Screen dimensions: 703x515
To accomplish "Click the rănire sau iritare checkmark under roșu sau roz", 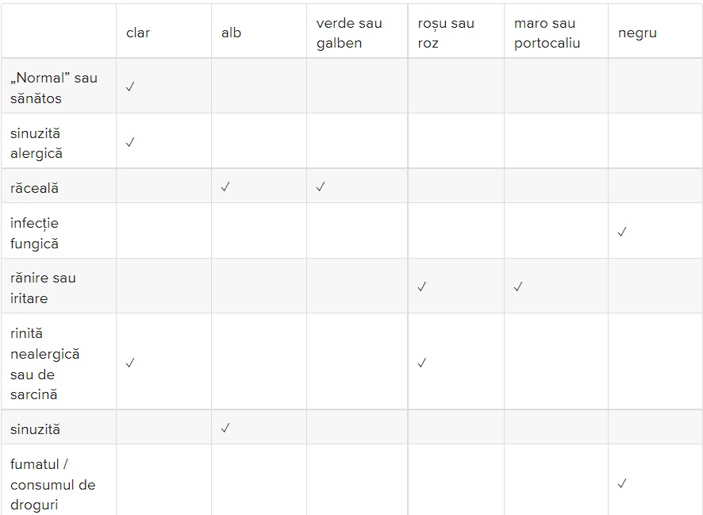I will click(x=421, y=286).
